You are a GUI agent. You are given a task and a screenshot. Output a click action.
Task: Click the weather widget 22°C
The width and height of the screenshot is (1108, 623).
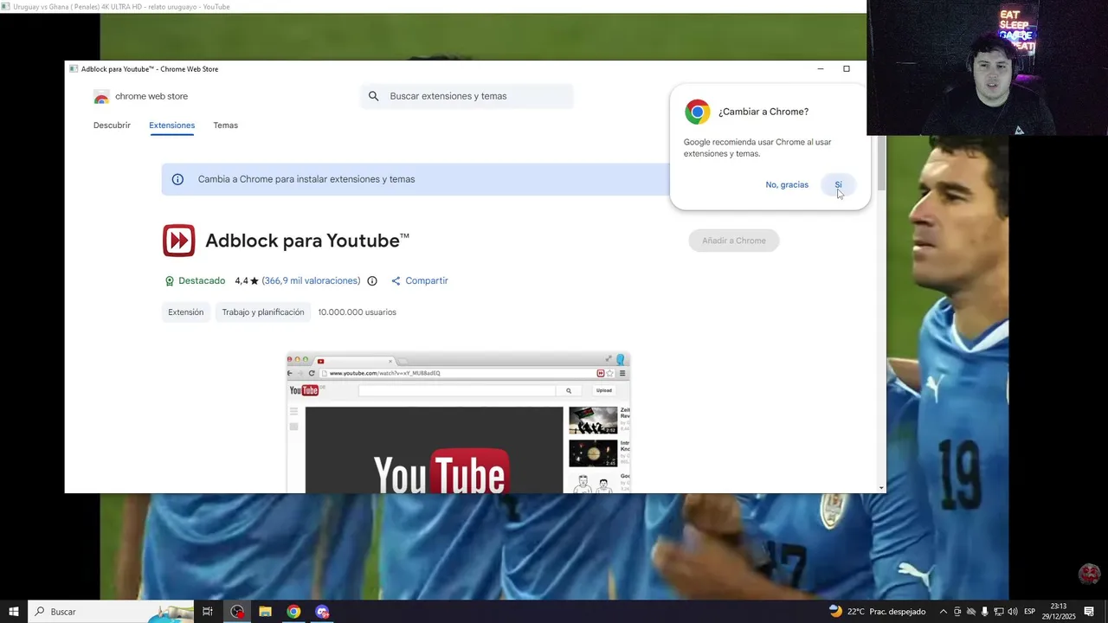[x=877, y=612]
